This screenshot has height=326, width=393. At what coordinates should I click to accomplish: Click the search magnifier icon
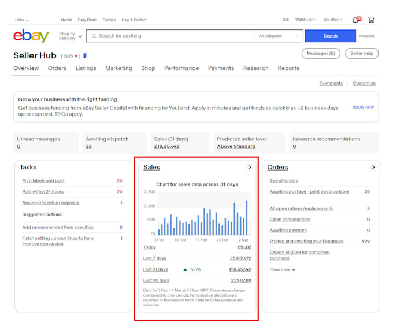click(x=94, y=36)
